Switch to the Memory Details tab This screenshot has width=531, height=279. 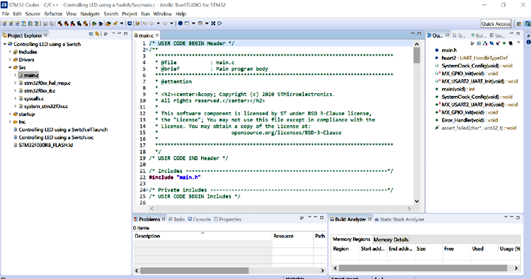(391, 239)
